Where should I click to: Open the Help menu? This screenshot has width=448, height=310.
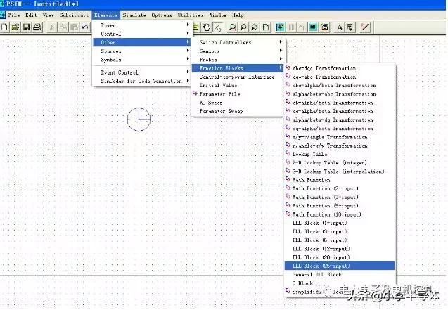coord(238,15)
